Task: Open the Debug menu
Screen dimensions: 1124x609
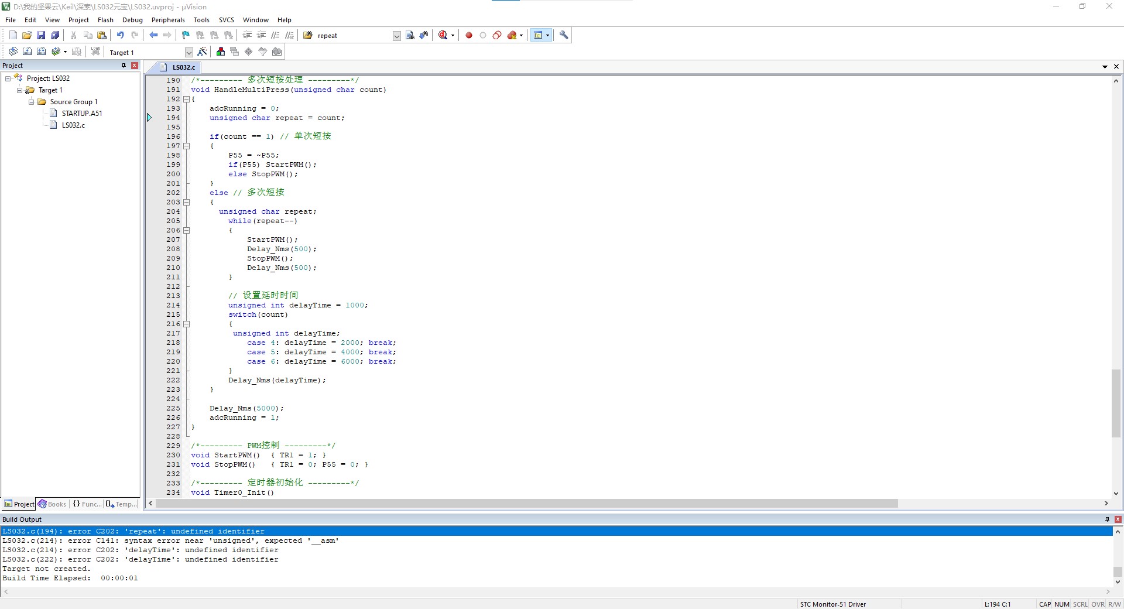Action: point(132,20)
